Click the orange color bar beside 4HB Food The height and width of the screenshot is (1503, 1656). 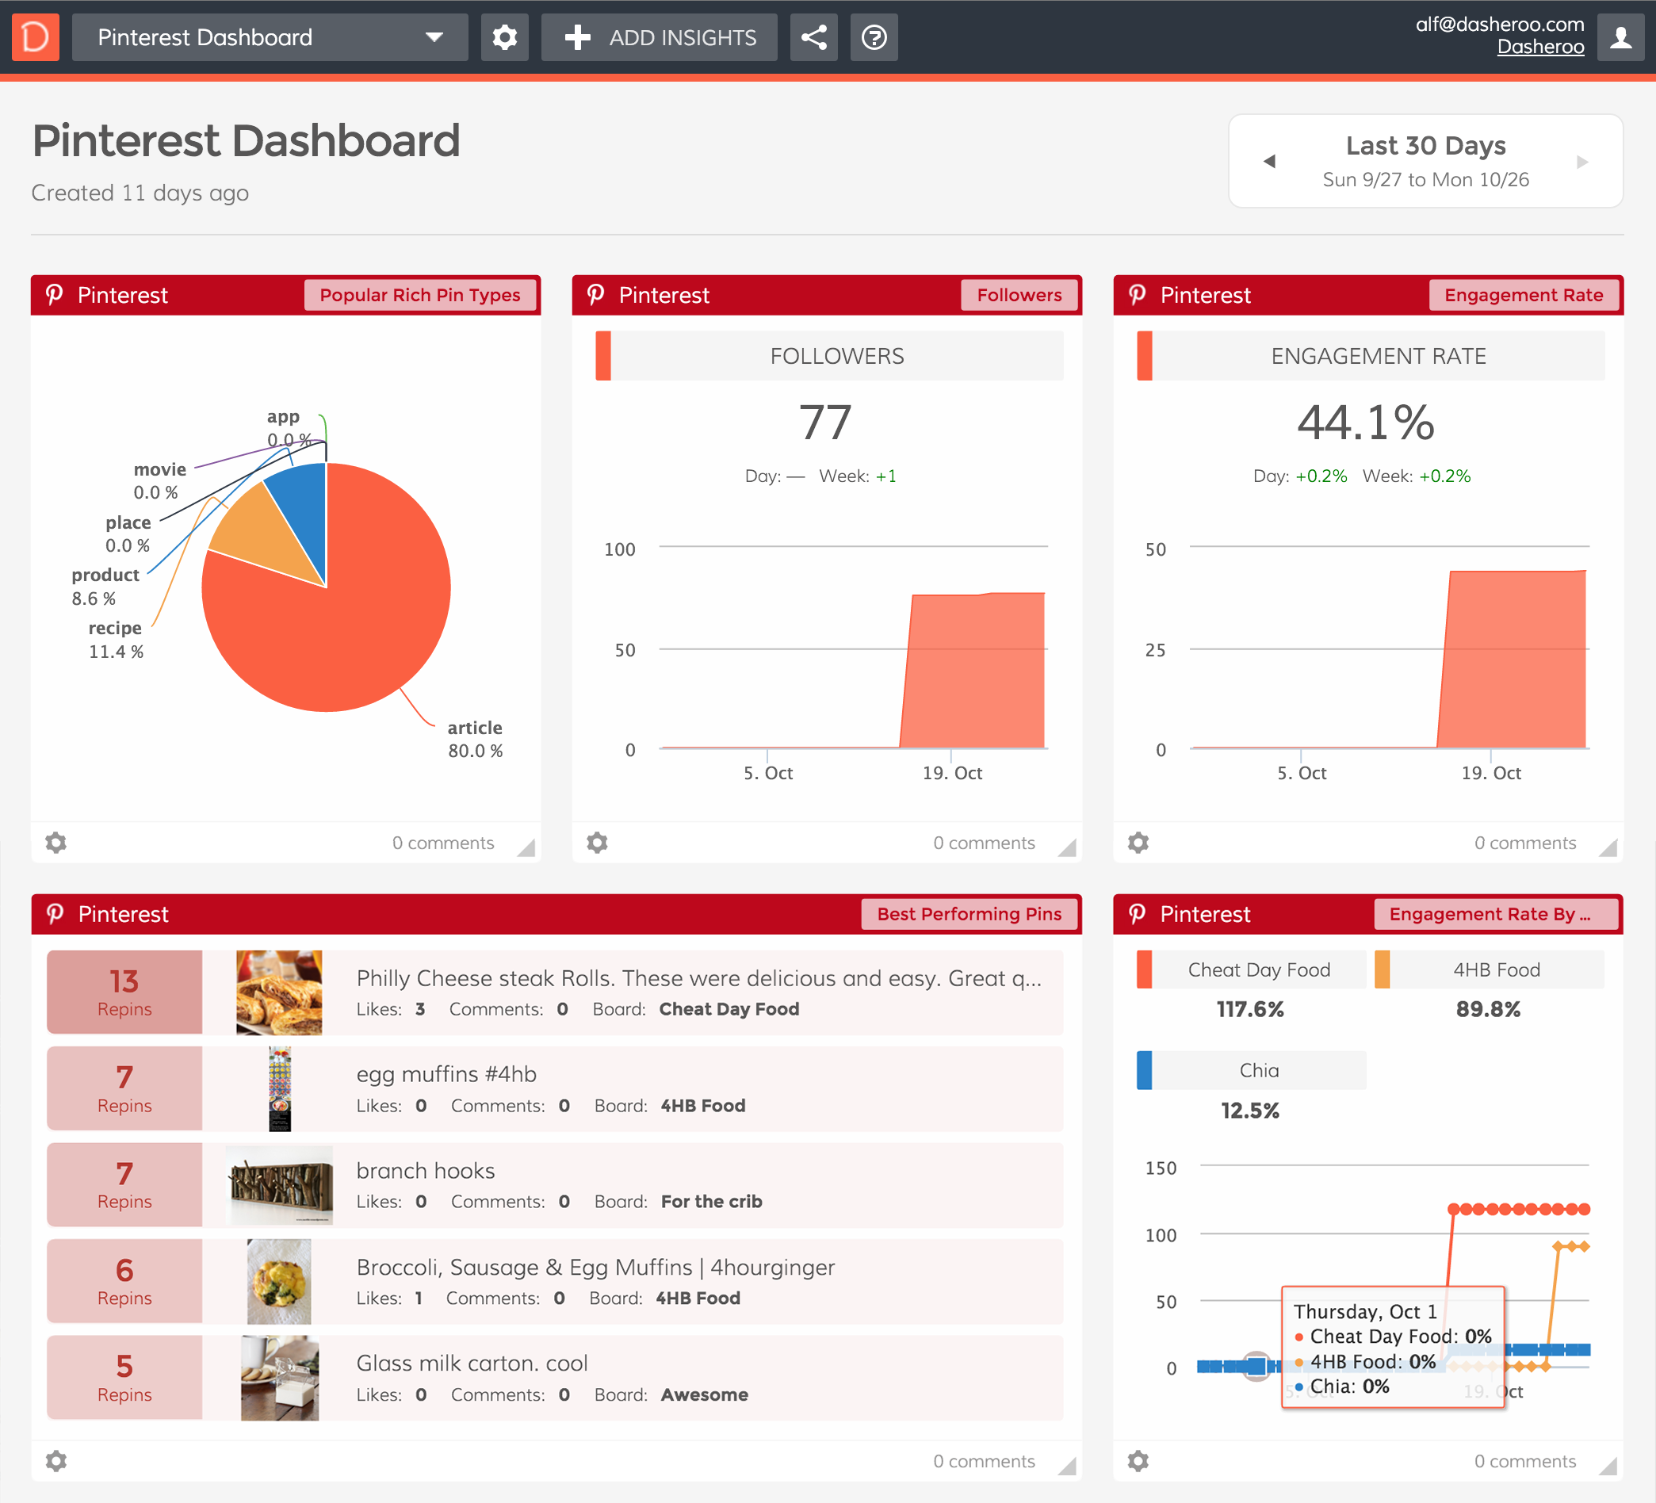pyautogui.click(x=1385, y=969)
